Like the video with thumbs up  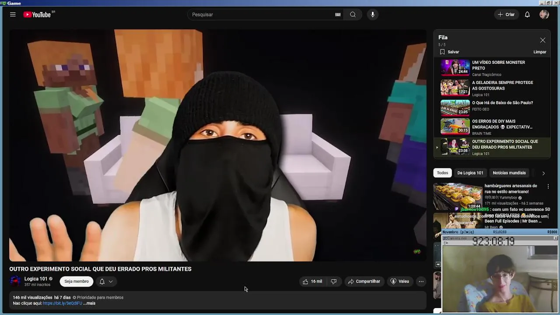pyautogui.click(x=312, y=281)
